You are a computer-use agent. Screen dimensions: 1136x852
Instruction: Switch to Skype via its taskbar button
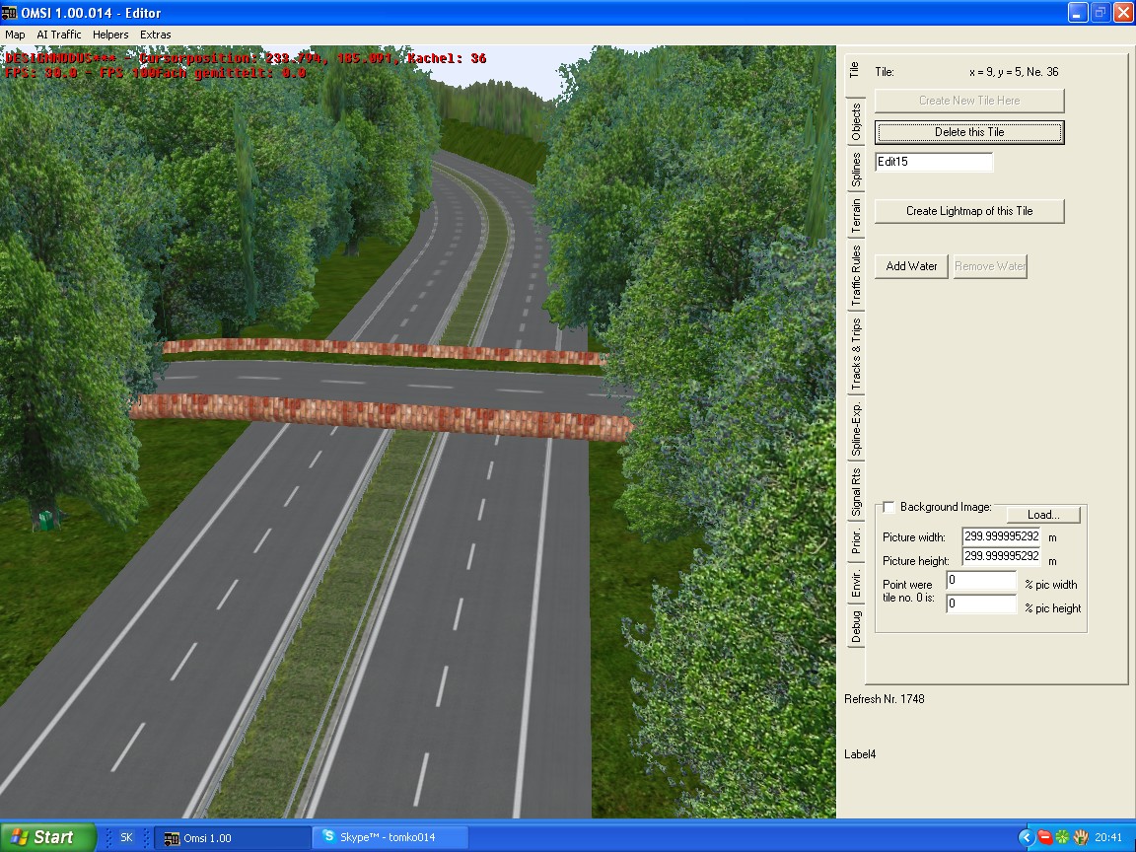pos(387,837)
